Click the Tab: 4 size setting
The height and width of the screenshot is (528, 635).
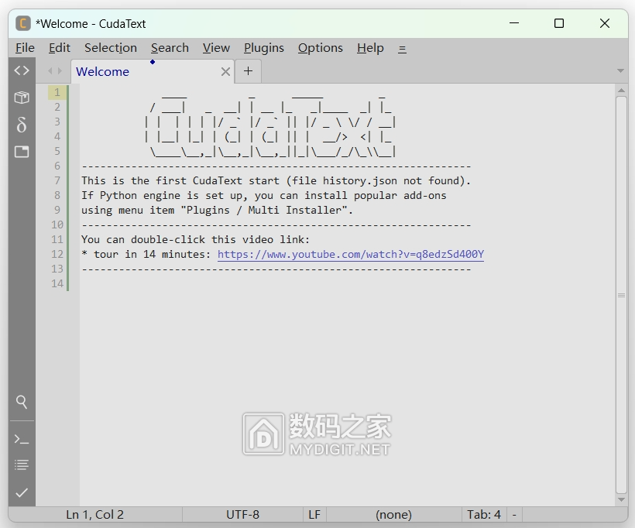483,514
